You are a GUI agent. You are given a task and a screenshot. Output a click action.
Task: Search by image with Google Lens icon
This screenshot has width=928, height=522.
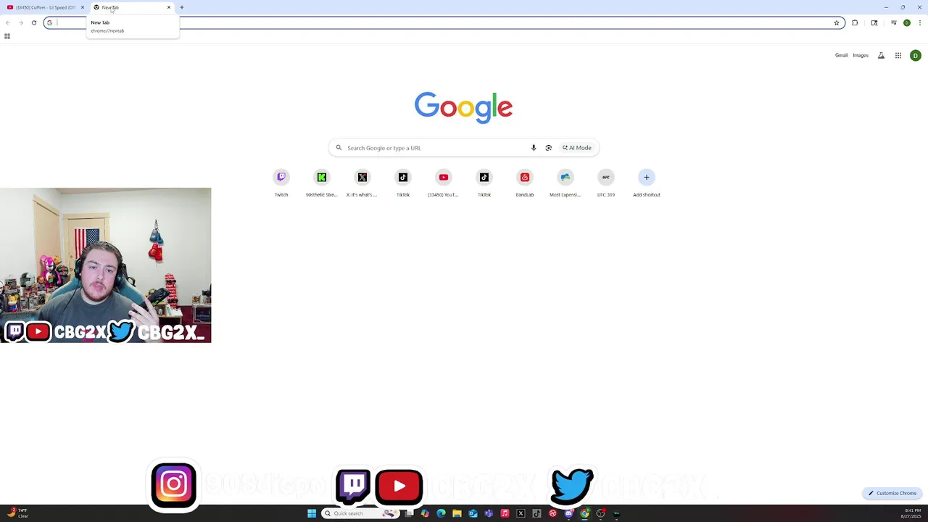[548, 148]
